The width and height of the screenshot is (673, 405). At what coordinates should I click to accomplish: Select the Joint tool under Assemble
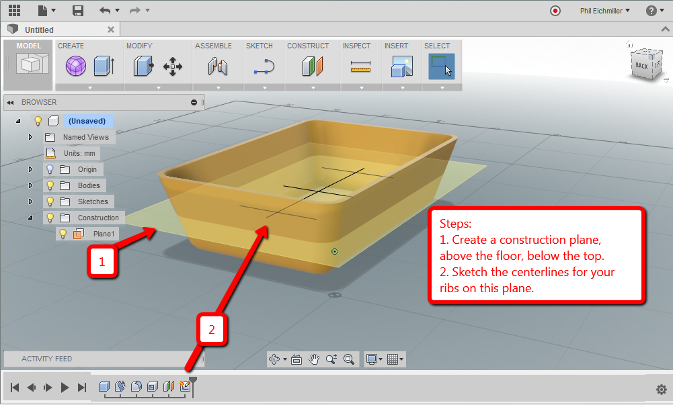tap(218, 66)
